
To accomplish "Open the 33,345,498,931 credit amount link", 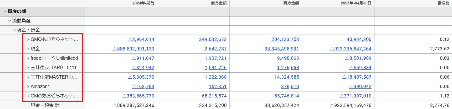I will point(282,49).
